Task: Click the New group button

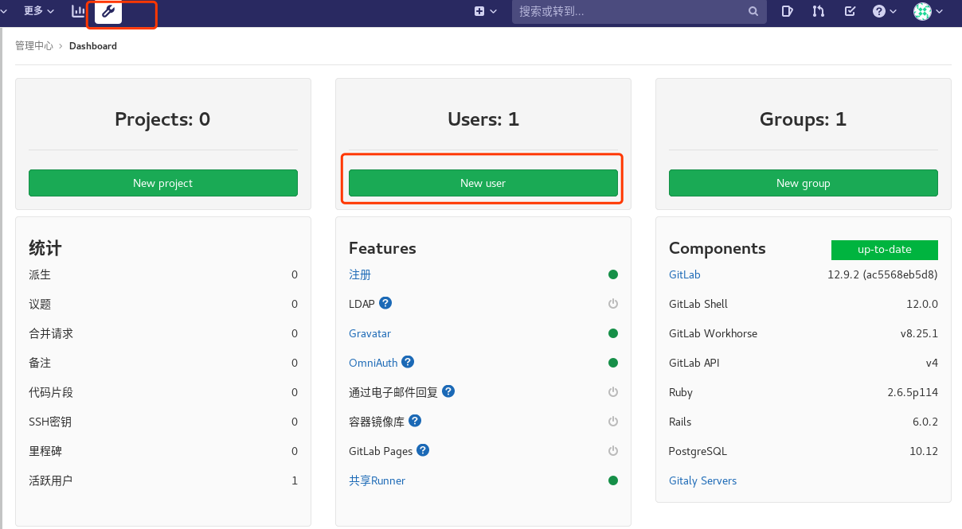Action: pyautogui.click(x=803, y=182)
